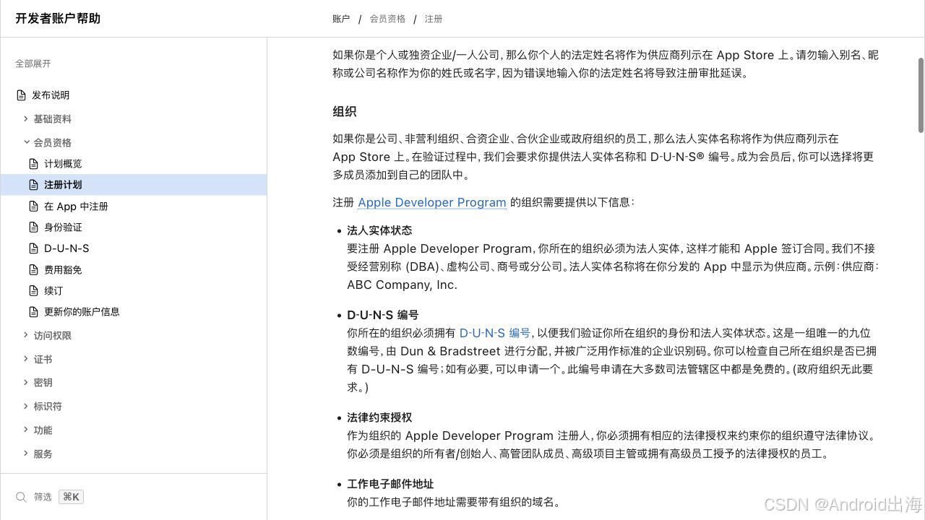Click 注册 in the breadcrumb
Image resolution: width=925 pixels, height=520 pixels.
tap(434, 19)
